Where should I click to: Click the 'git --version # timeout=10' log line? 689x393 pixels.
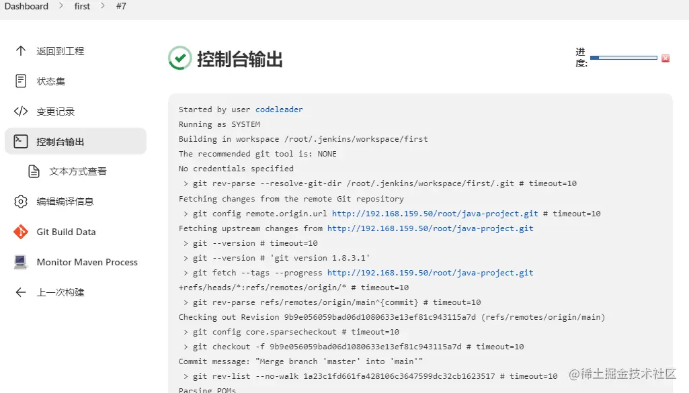(251, 243)
